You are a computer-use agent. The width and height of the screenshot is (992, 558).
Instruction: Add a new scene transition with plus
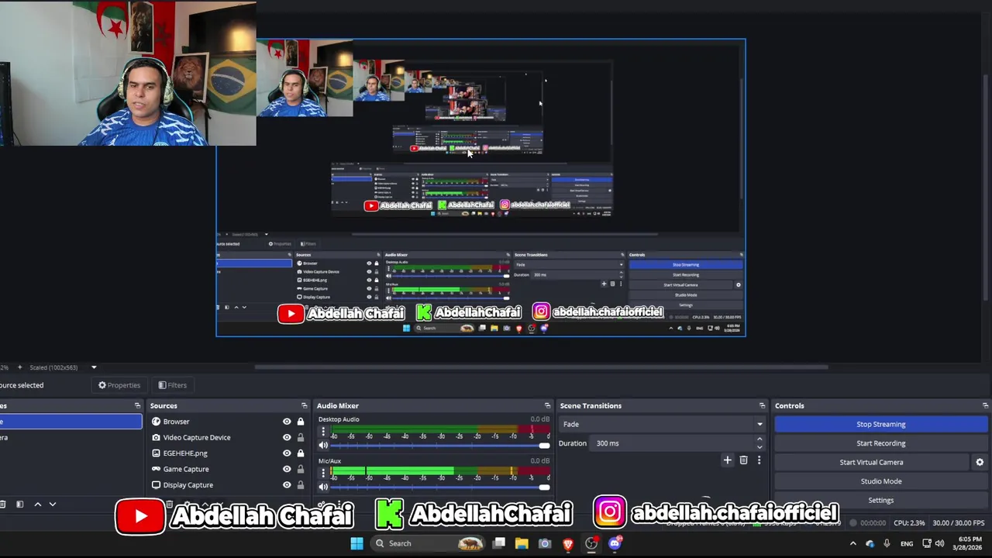pos(727,460)
